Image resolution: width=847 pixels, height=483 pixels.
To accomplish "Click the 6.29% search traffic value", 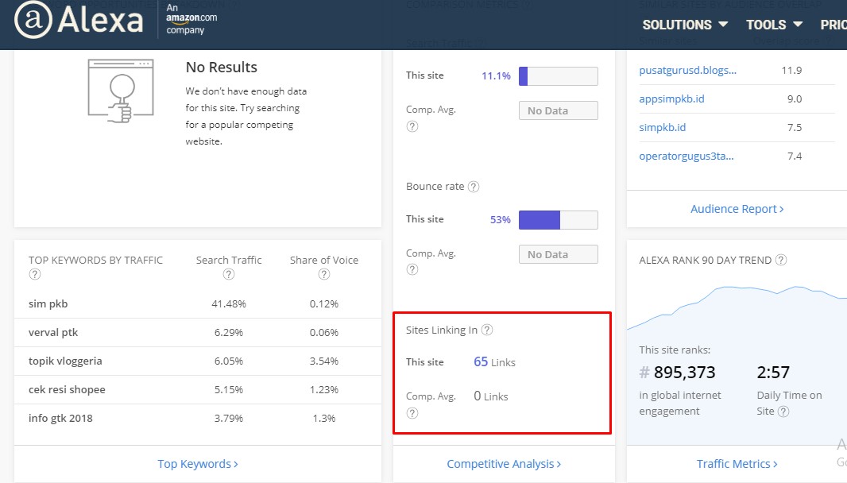I will pos(229,333).
